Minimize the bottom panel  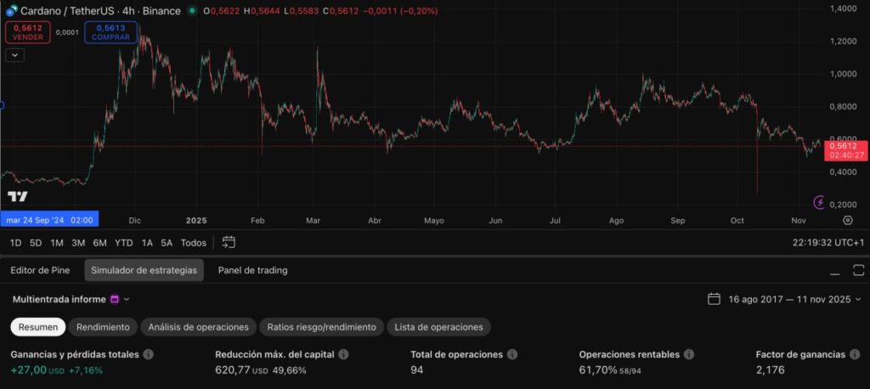point(836,273)
